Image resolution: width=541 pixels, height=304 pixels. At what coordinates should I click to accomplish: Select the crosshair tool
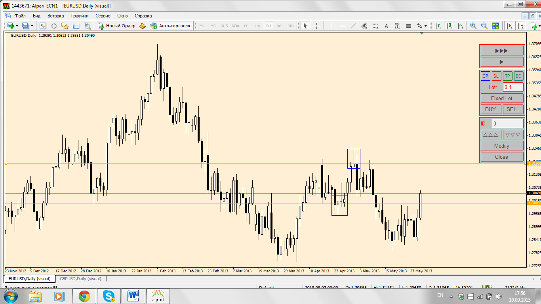click(x=316, y=26)
